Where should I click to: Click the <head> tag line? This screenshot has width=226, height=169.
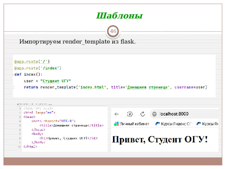(29, 117)
